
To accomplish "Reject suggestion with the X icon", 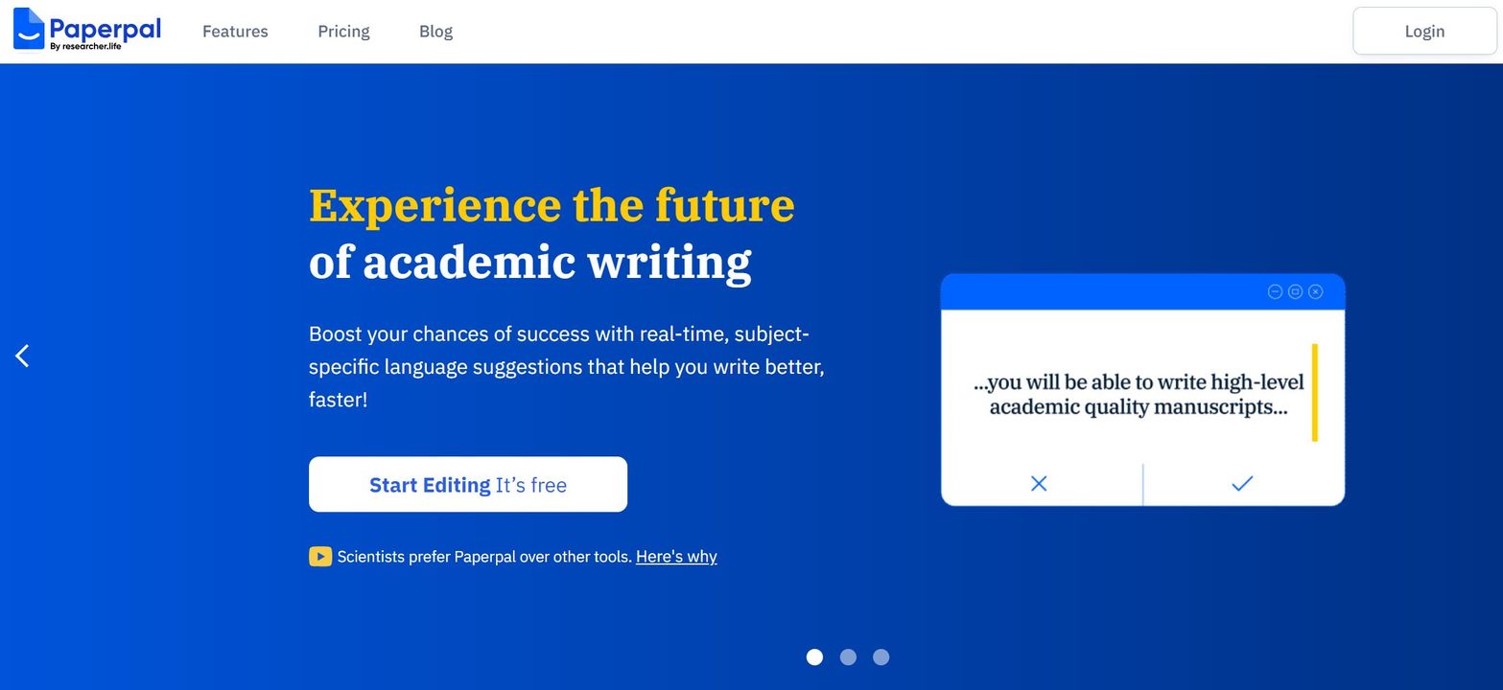I will [1039, 484].
